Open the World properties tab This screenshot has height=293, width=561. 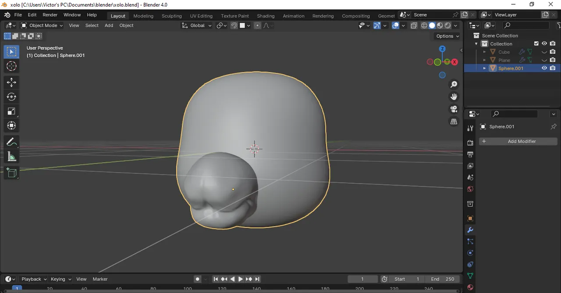tap(470, 189)
